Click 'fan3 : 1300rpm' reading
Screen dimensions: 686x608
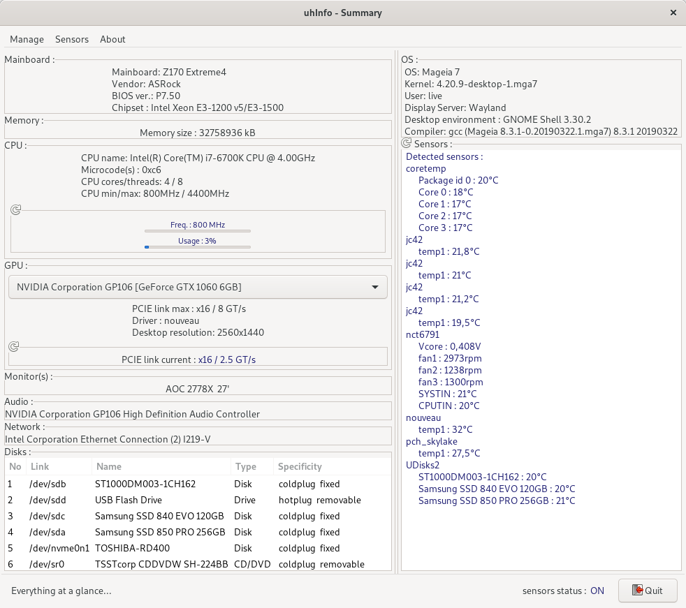coord(451,382)
